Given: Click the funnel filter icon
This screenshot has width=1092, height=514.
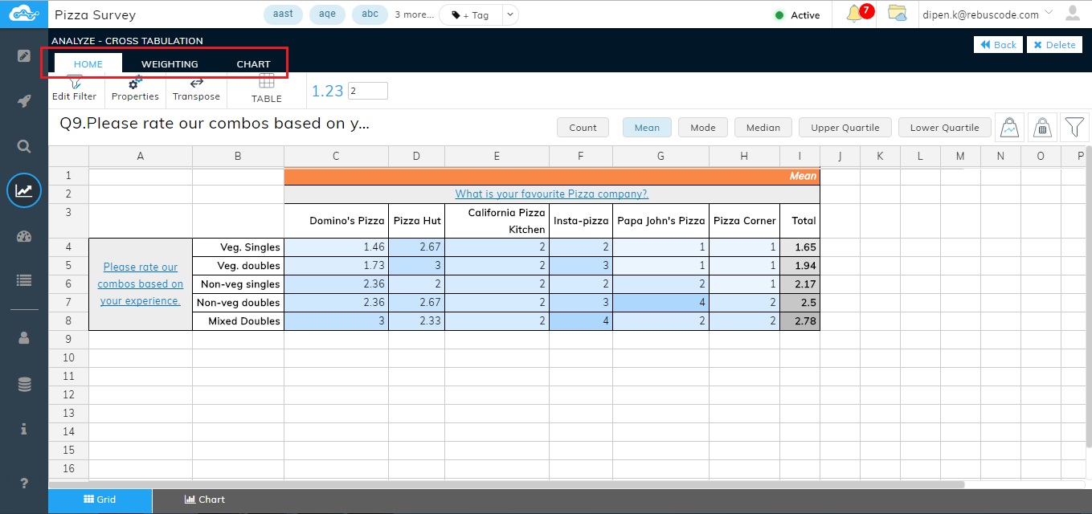Looking at the screenshot, I should (x=1074, y=127).
